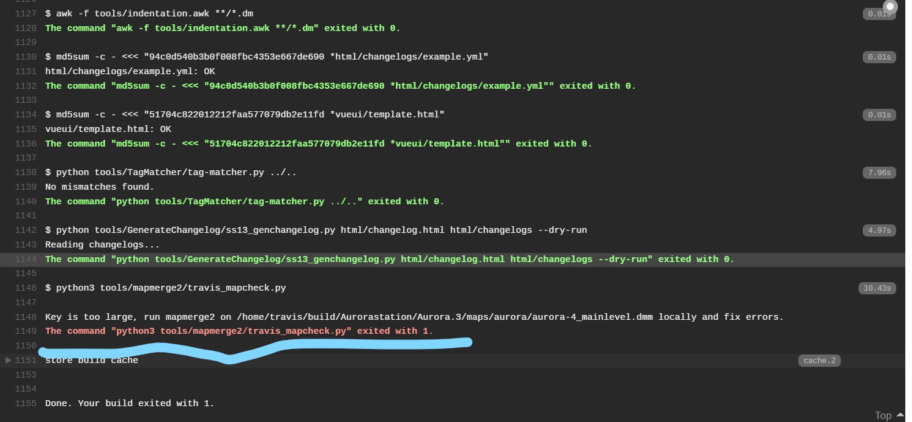Viewport: 912px width, 422px height.
Task: Select line number 1142
Action: tap(26, 230)
